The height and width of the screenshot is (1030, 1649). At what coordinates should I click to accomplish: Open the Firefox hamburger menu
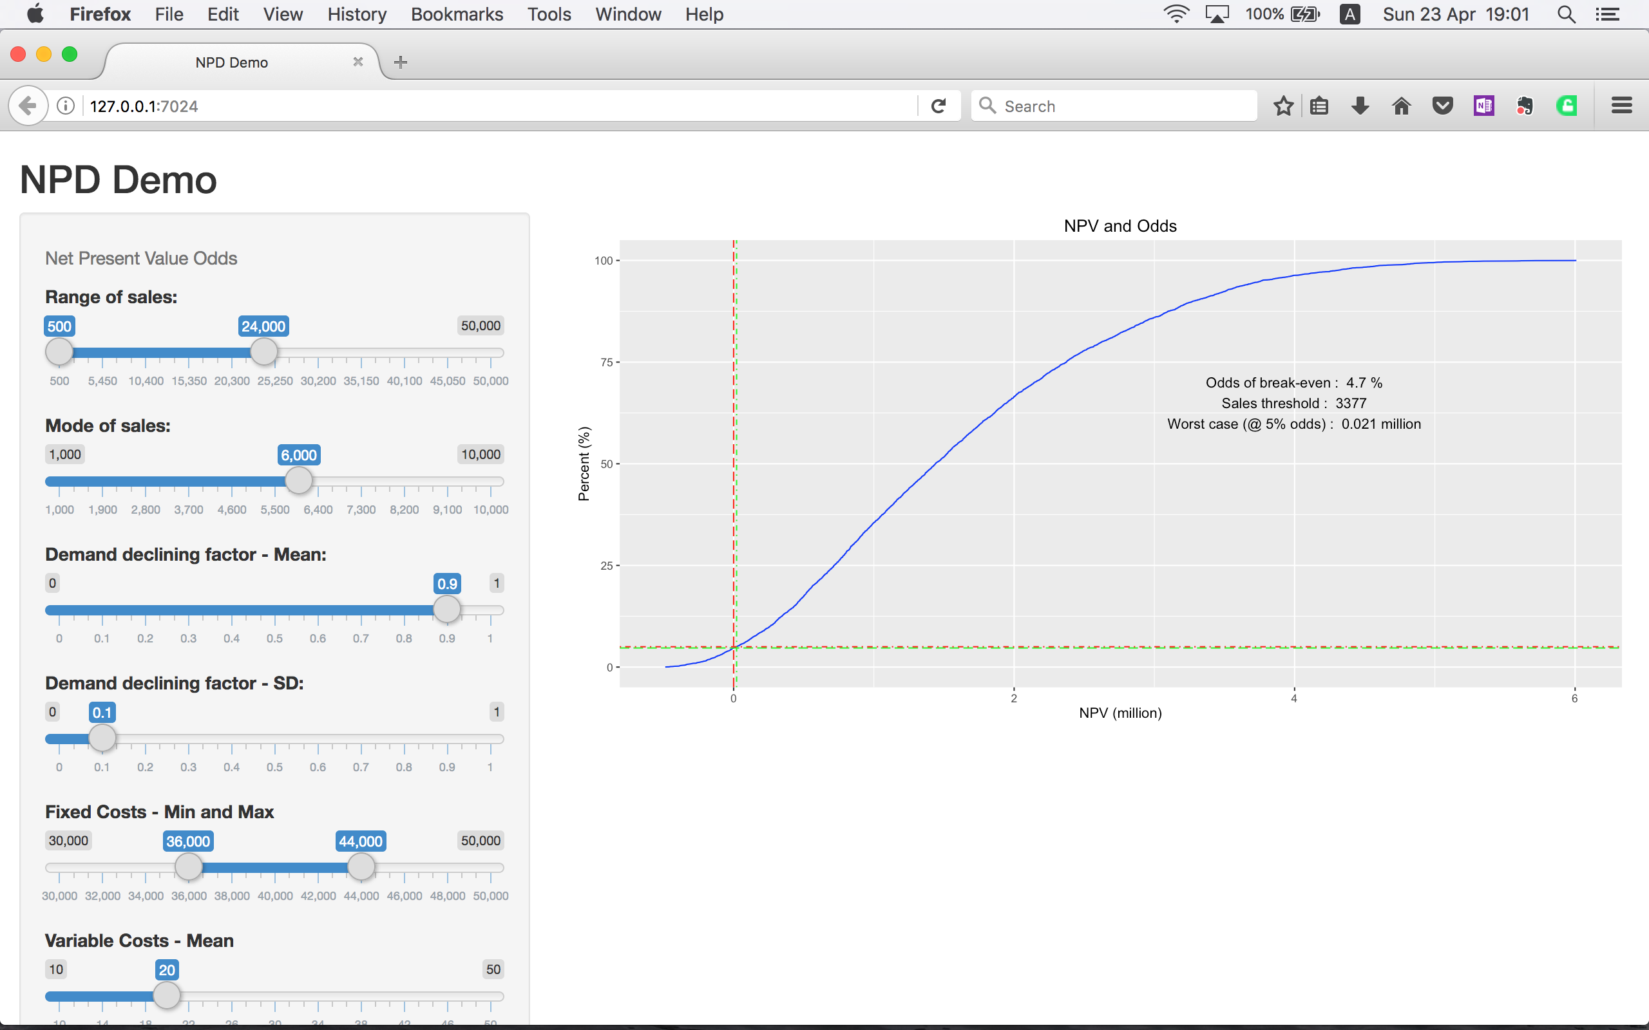pos(1621,106)
